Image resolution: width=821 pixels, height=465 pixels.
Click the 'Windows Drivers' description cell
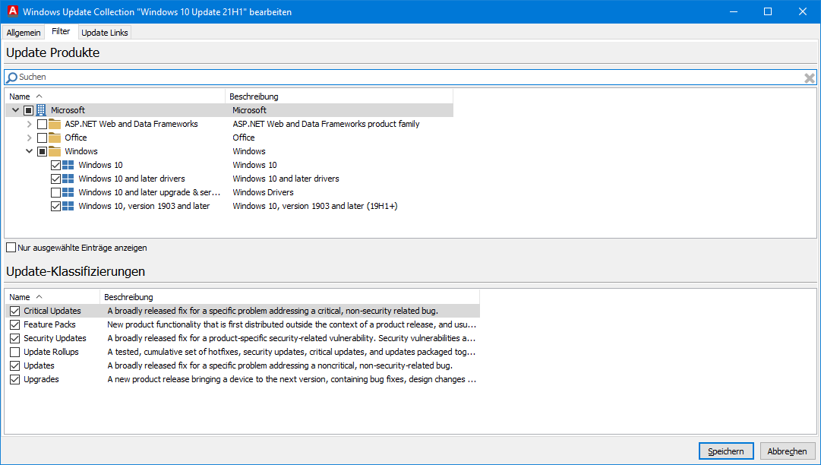pyautogui.click(x=264, y=192)
